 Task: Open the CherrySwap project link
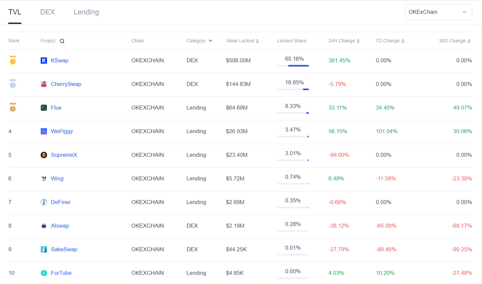tap(66, 84)
